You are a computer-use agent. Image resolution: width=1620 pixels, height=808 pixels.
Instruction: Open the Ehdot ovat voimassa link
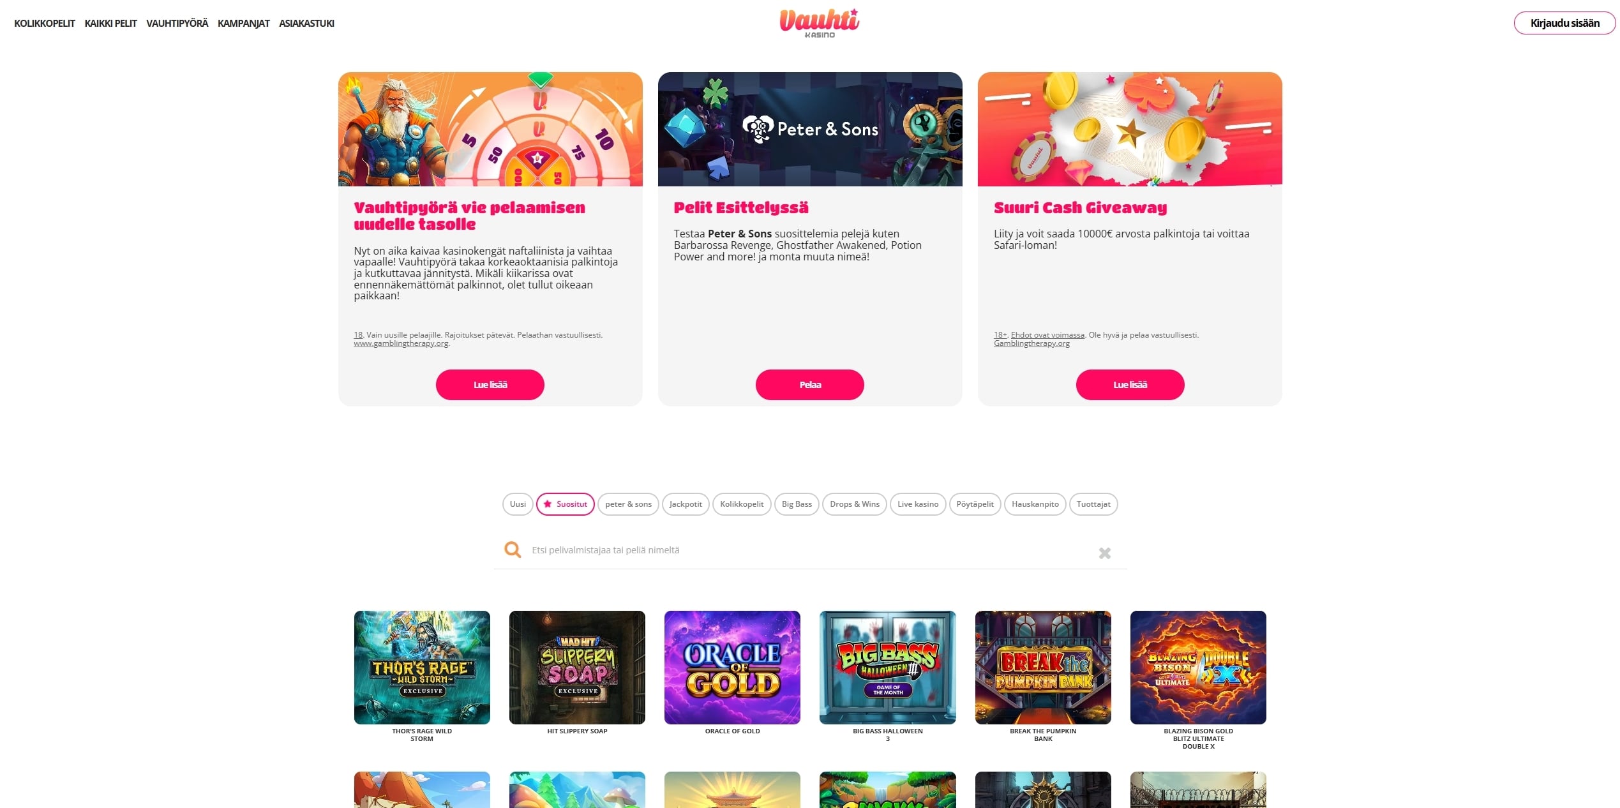click(1047, 335)
